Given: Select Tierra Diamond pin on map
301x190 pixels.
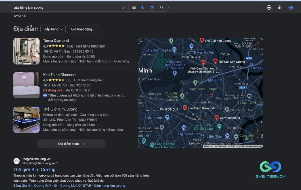Looking at the screenshot, I should tap(216, 117).
